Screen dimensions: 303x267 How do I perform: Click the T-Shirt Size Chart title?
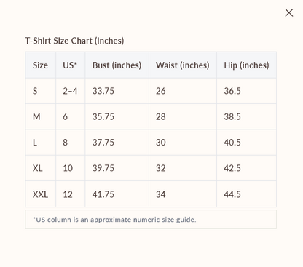[74, 41]
